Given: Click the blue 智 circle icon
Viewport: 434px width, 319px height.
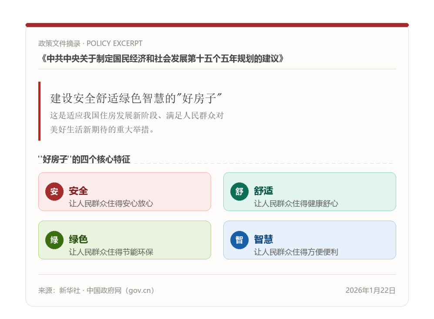Looking at the screenshot, I should (x=239, y=240).
